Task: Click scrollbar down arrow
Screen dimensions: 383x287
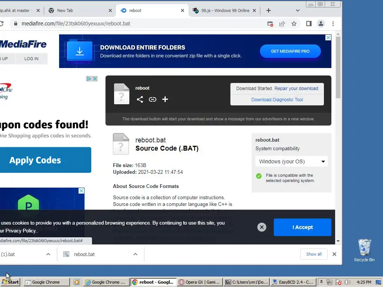Action: [x=338, y=241]
